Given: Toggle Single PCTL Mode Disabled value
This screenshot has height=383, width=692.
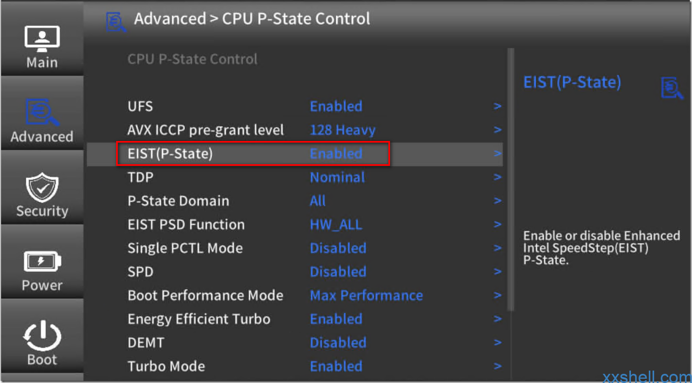Looking at the screenshot, I should tap(338, 248).
